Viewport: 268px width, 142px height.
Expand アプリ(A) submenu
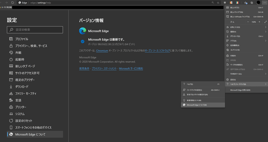click(246, 41)
